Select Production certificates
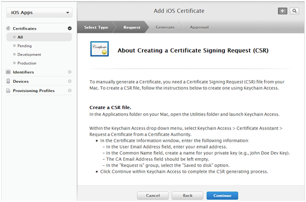Screen dimensions: 306x202 coord(27,63)
